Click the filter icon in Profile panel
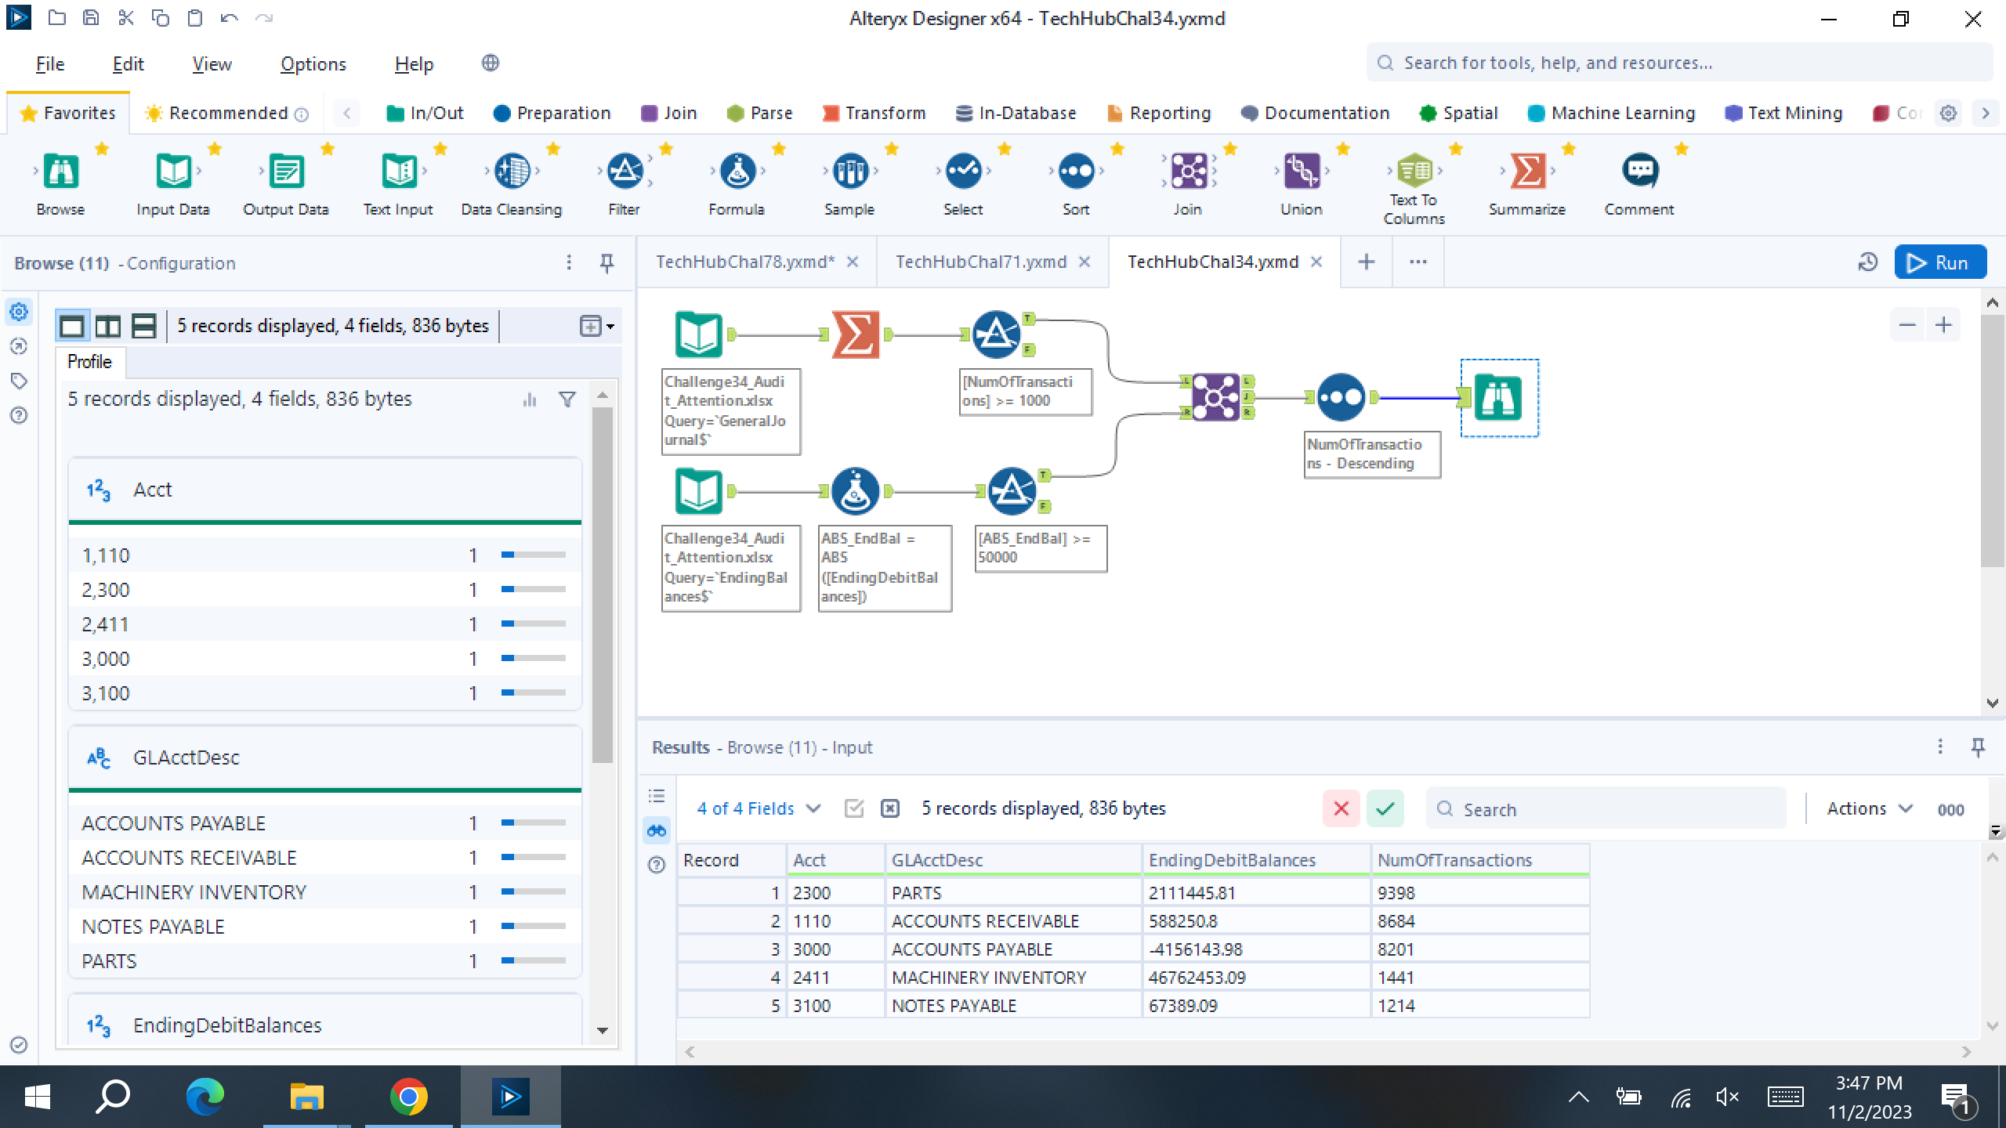Viewport: 2006px width, 1128px height. coord(567,400)
